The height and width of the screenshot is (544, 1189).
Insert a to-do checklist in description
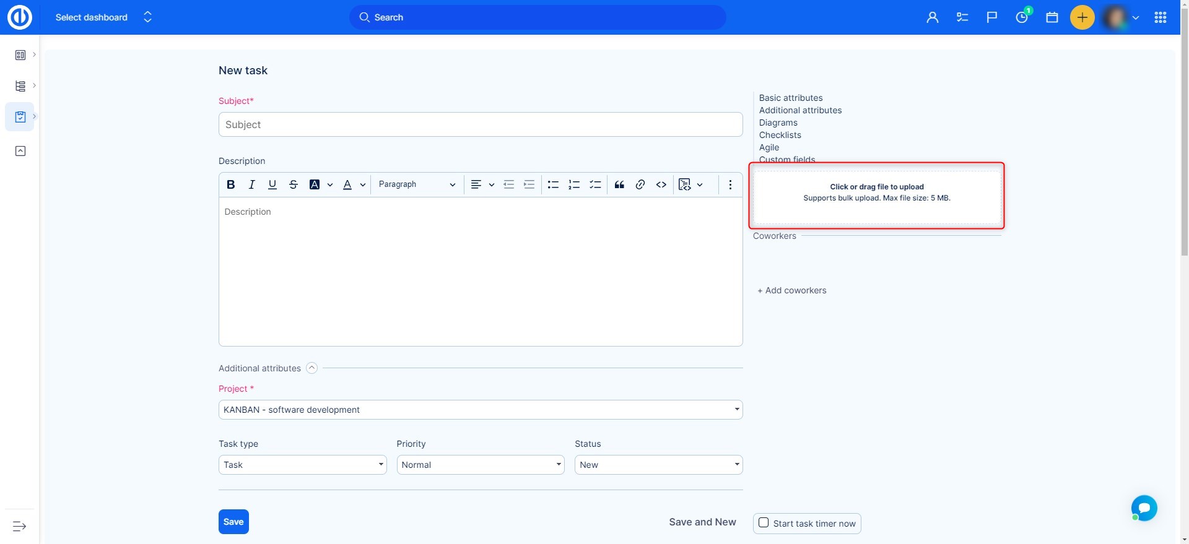(x=595, y=184)
